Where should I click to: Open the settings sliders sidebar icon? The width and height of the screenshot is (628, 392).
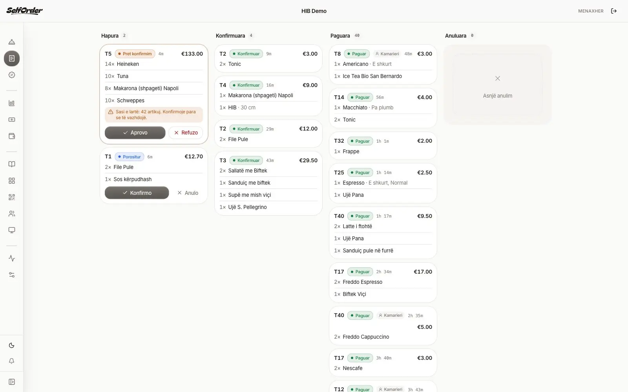point(12,275)
